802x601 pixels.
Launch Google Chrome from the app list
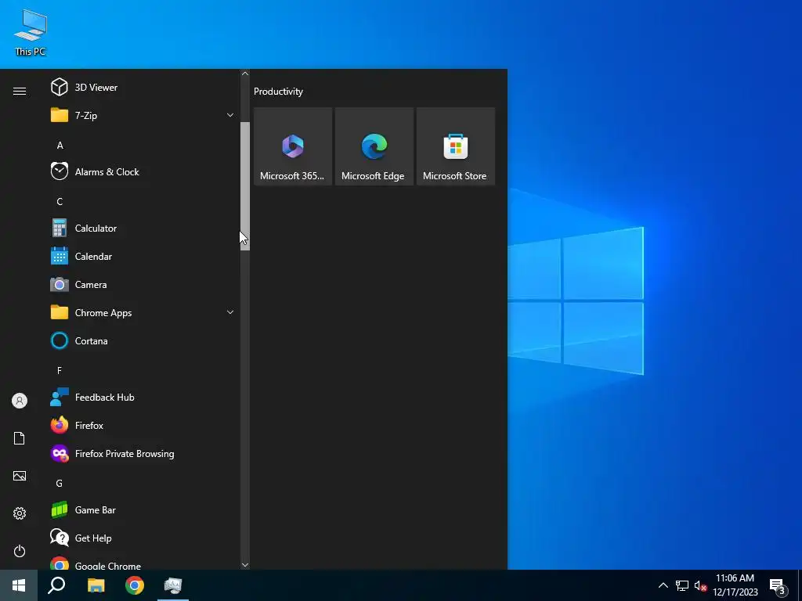pos(143,562)
